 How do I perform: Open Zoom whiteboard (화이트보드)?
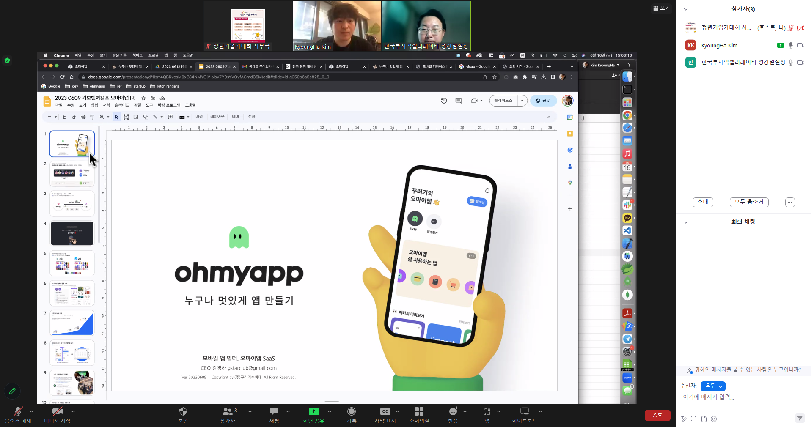(x=525, y=415)
